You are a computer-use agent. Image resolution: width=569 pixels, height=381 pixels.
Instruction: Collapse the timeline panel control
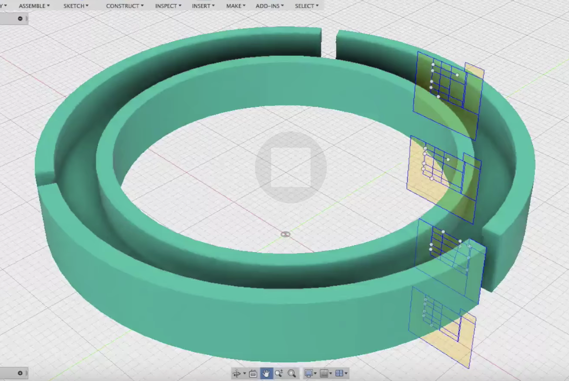tap(20, 373)
